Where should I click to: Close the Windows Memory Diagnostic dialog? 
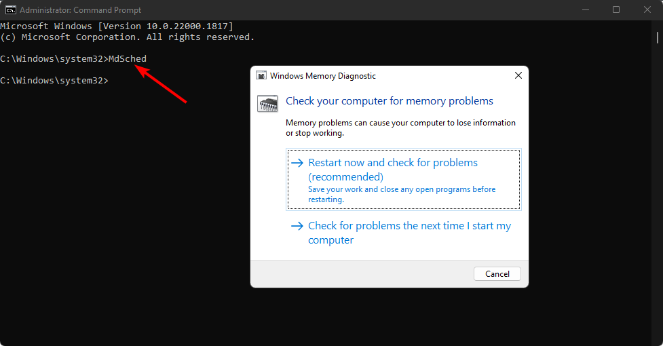518,75
